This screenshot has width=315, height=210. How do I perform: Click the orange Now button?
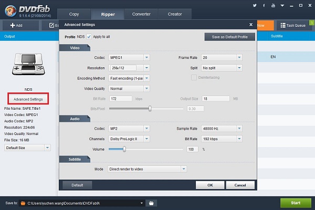point(265,26)
